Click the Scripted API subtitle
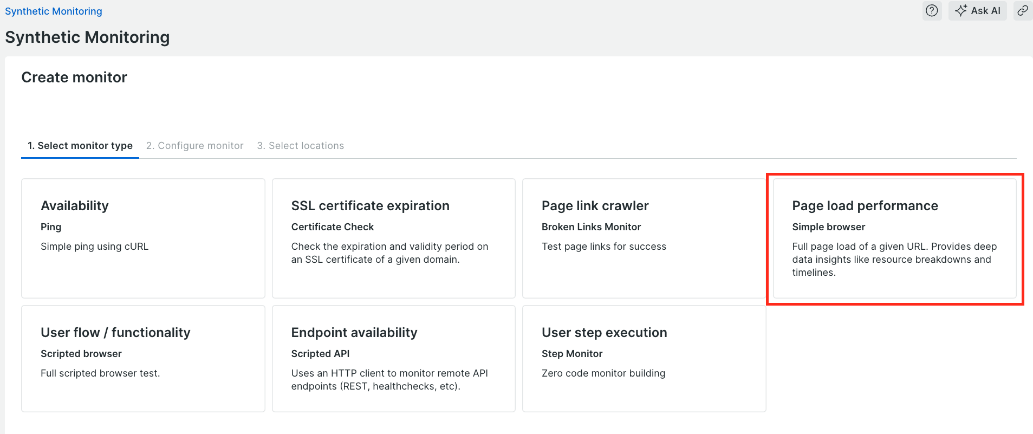1033x434 pixels. pos(320,354)
